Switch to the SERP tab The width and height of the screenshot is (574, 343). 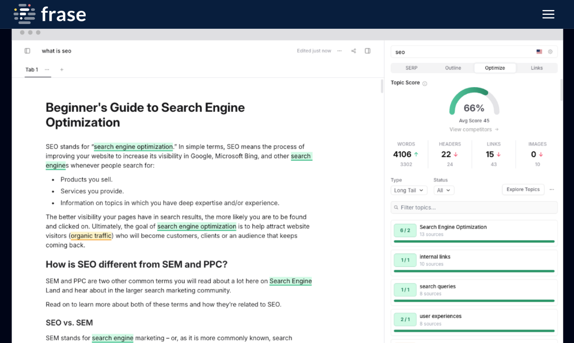411,68
